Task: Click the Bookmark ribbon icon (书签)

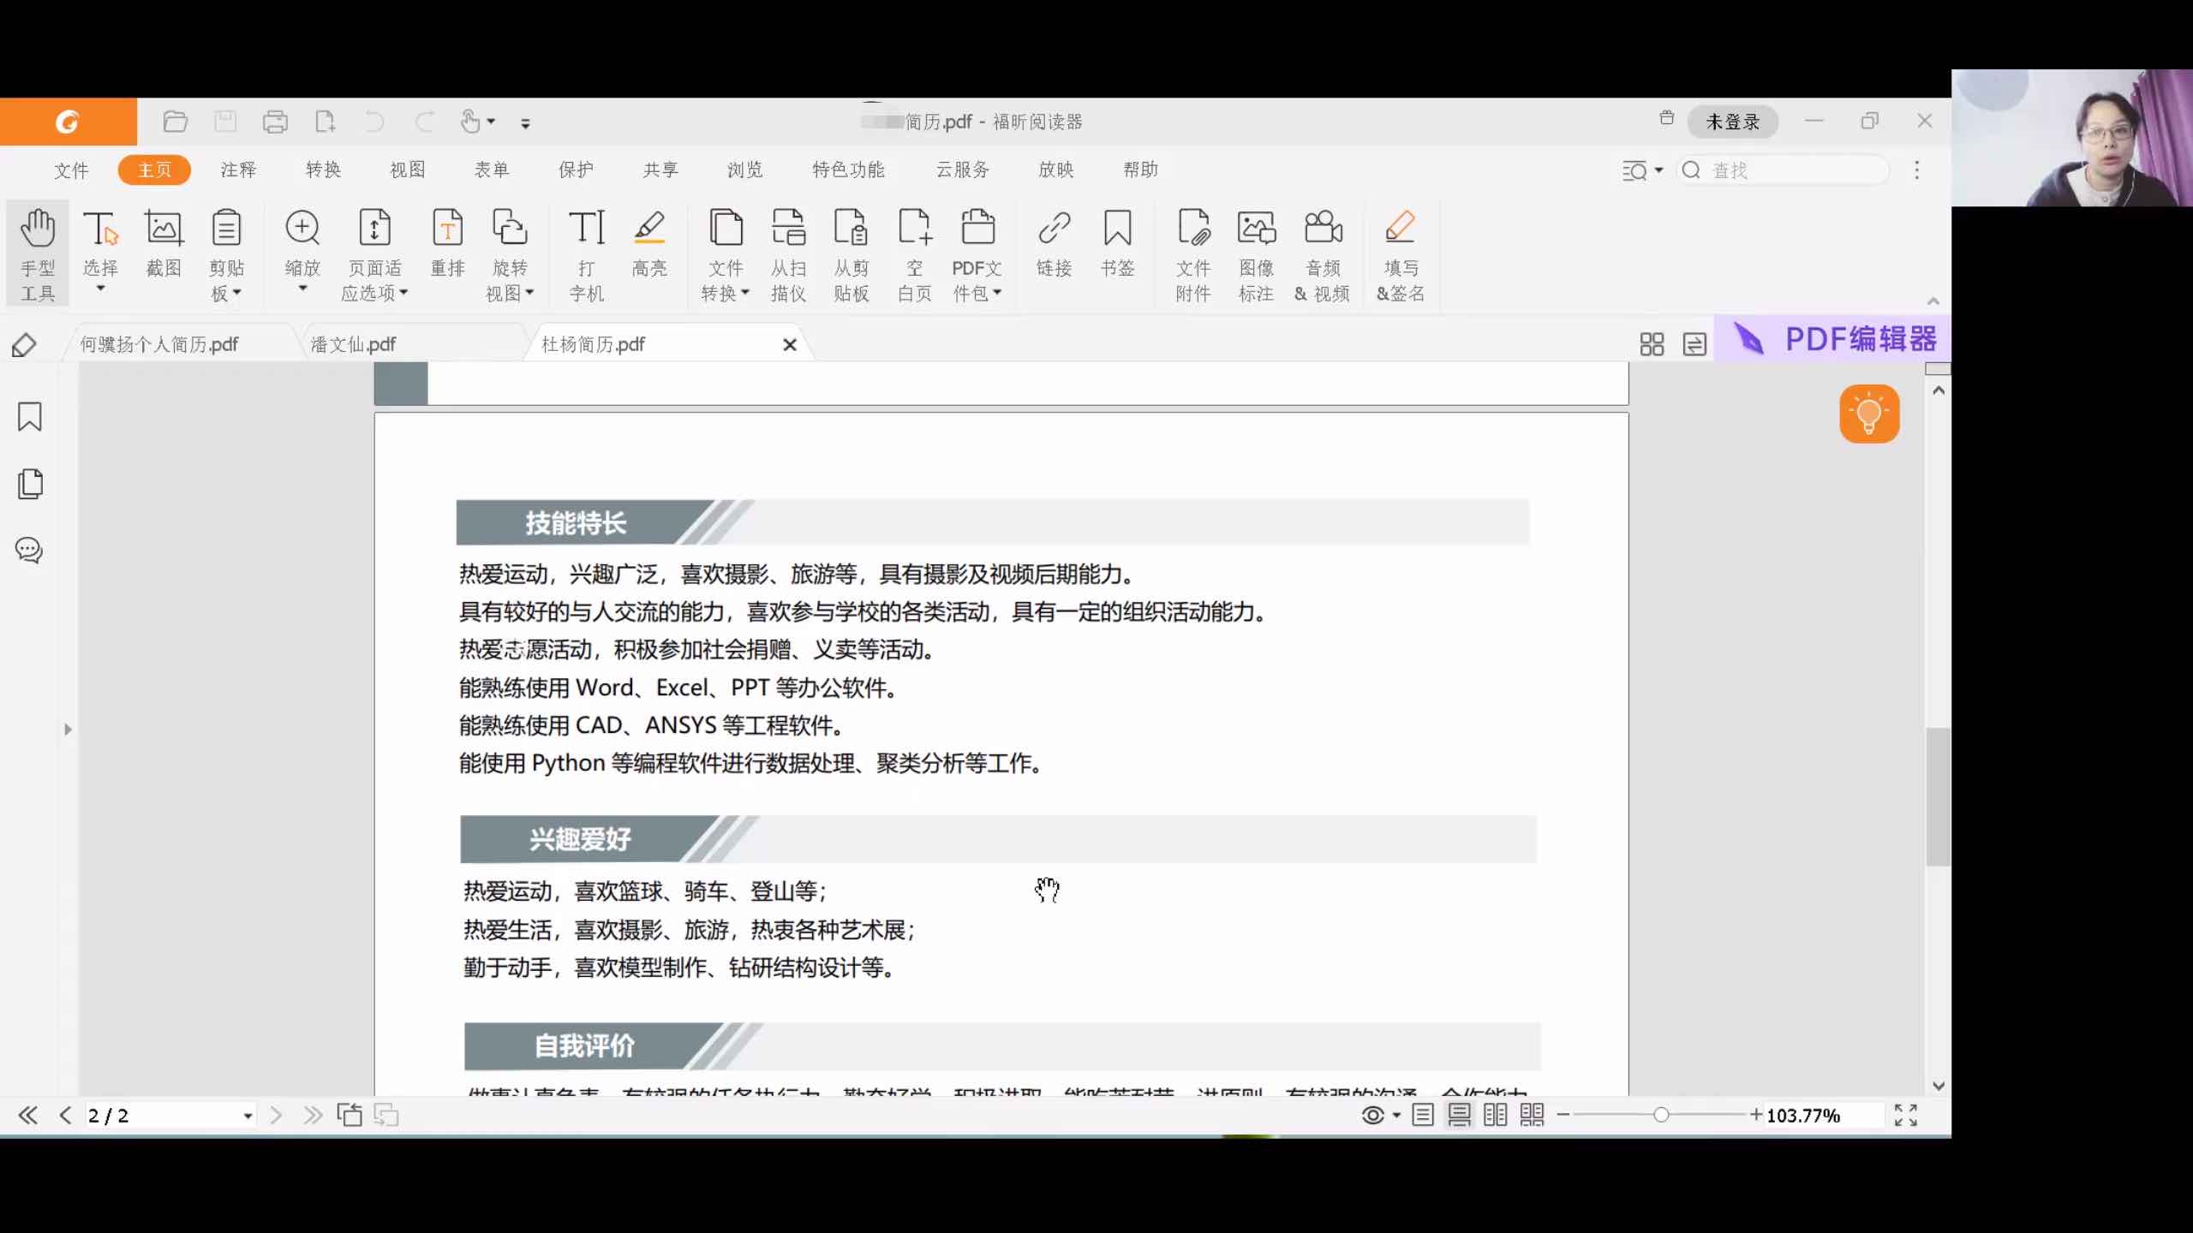Action: tap(1117, 244)
